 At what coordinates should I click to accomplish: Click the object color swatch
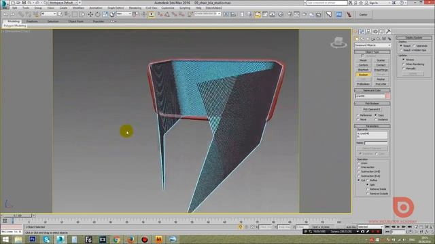(x=387, y=96)
